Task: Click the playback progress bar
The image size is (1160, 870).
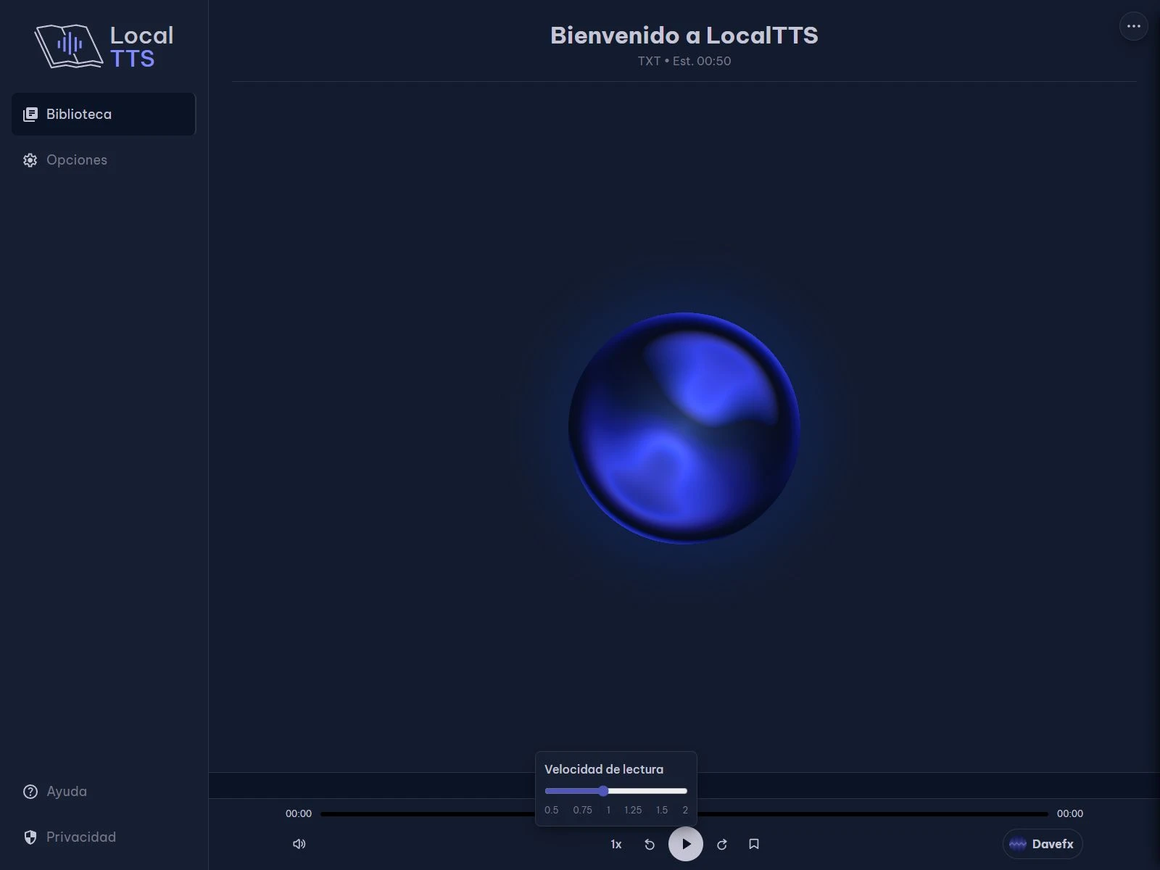Action: click(x=684, y=814)
